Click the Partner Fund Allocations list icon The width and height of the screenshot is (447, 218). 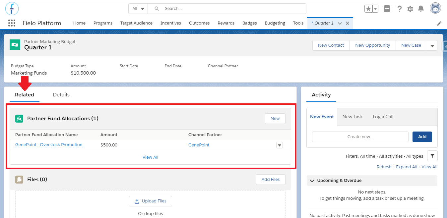click(19, 118)
